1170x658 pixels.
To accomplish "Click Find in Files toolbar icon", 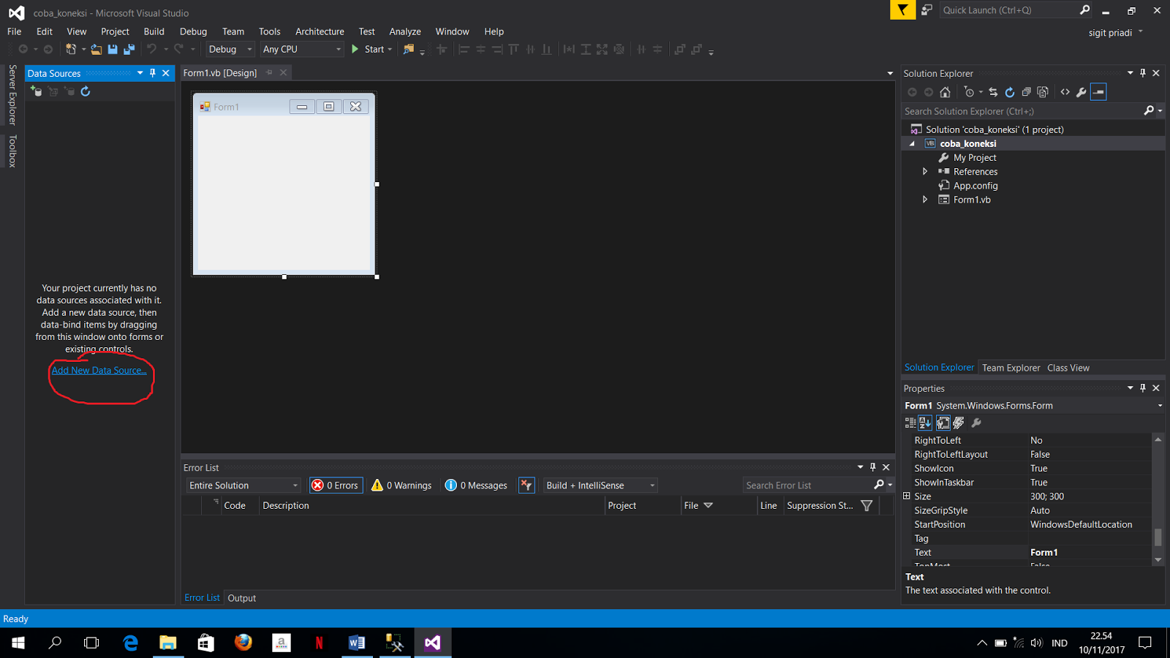I will coord(409,49).
